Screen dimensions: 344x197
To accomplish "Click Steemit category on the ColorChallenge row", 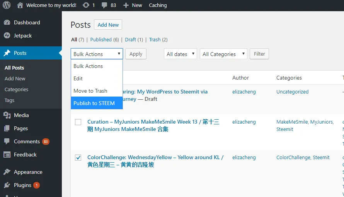I will (x=321, y=158).
